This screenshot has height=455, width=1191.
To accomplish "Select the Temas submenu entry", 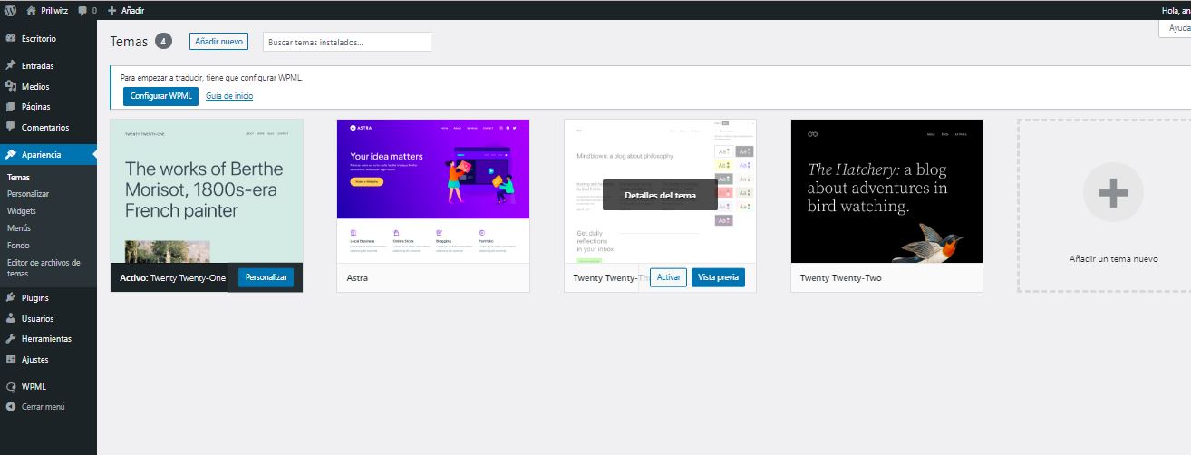I will (18, 178).
